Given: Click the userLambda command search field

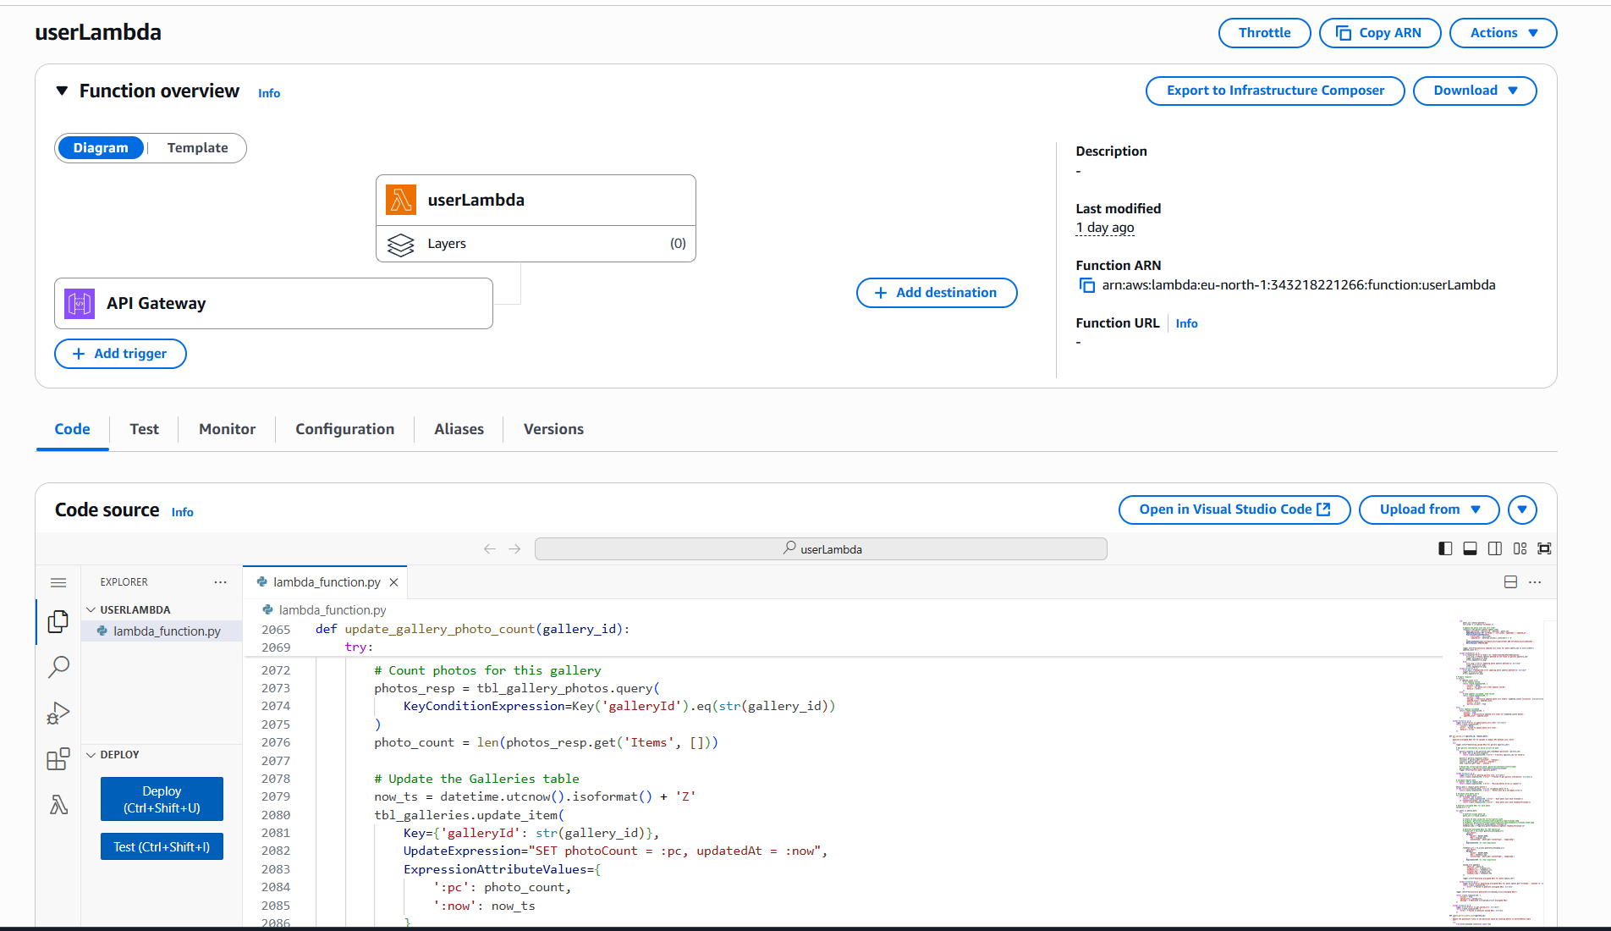Looking at the screenshot, I should point(821,548).
